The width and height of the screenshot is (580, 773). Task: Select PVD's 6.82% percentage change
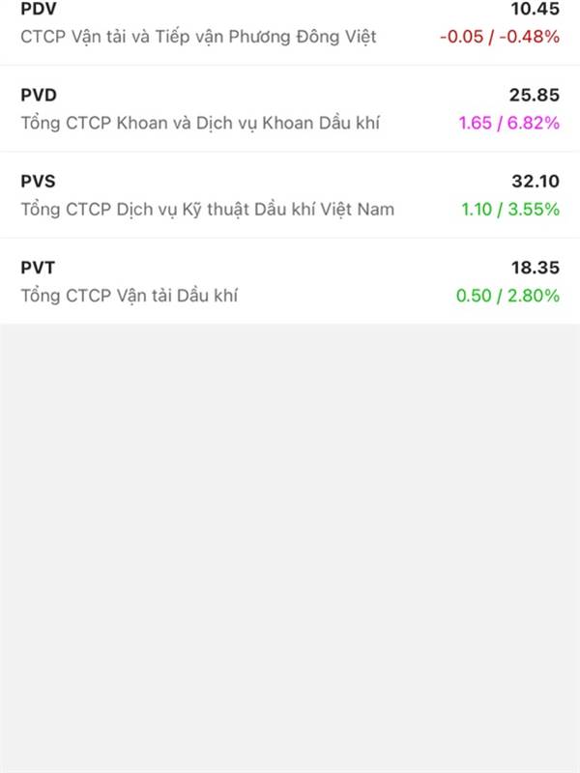click(533, 123)
